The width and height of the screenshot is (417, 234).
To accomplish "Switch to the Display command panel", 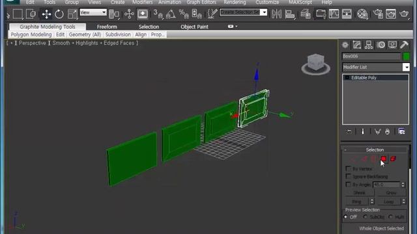I will pos(392,45).
